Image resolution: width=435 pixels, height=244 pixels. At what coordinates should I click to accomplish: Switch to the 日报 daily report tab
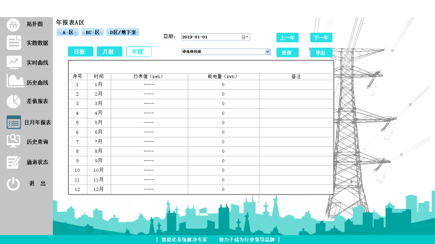(81, 51)
